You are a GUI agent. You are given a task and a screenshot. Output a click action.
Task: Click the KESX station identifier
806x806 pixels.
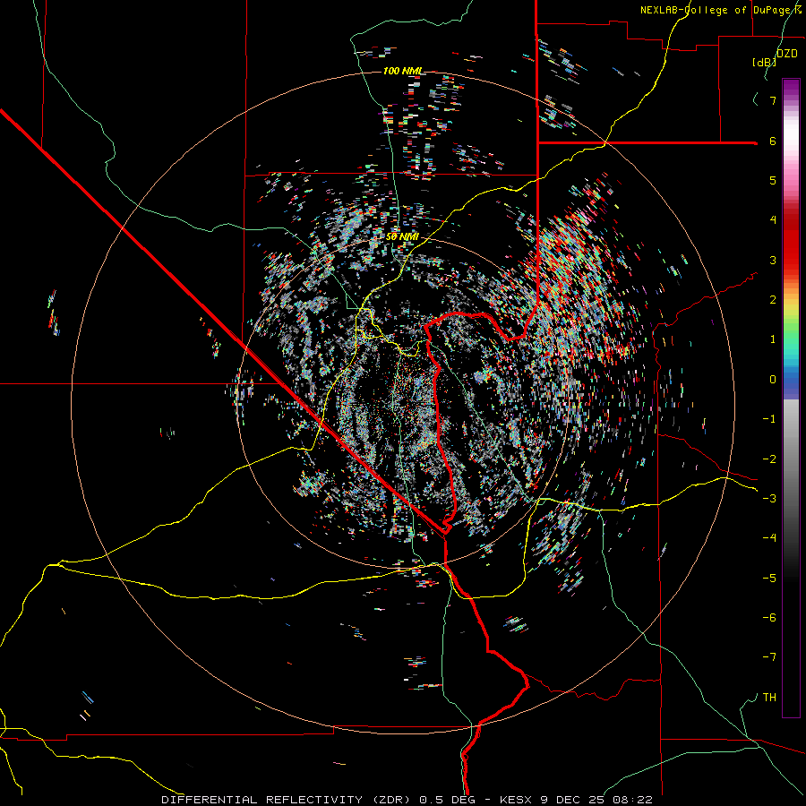click(518, 800)
